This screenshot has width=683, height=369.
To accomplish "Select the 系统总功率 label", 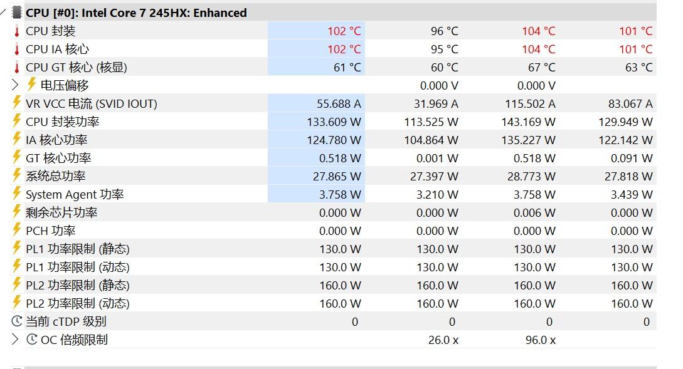I will coord(56,177).
